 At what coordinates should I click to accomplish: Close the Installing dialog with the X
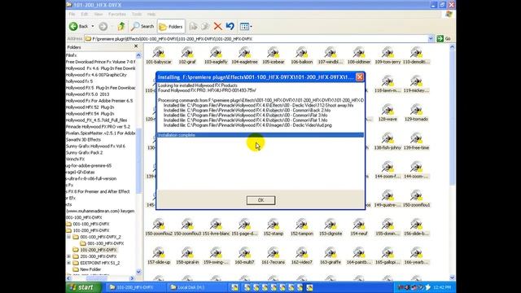point(360,77)
